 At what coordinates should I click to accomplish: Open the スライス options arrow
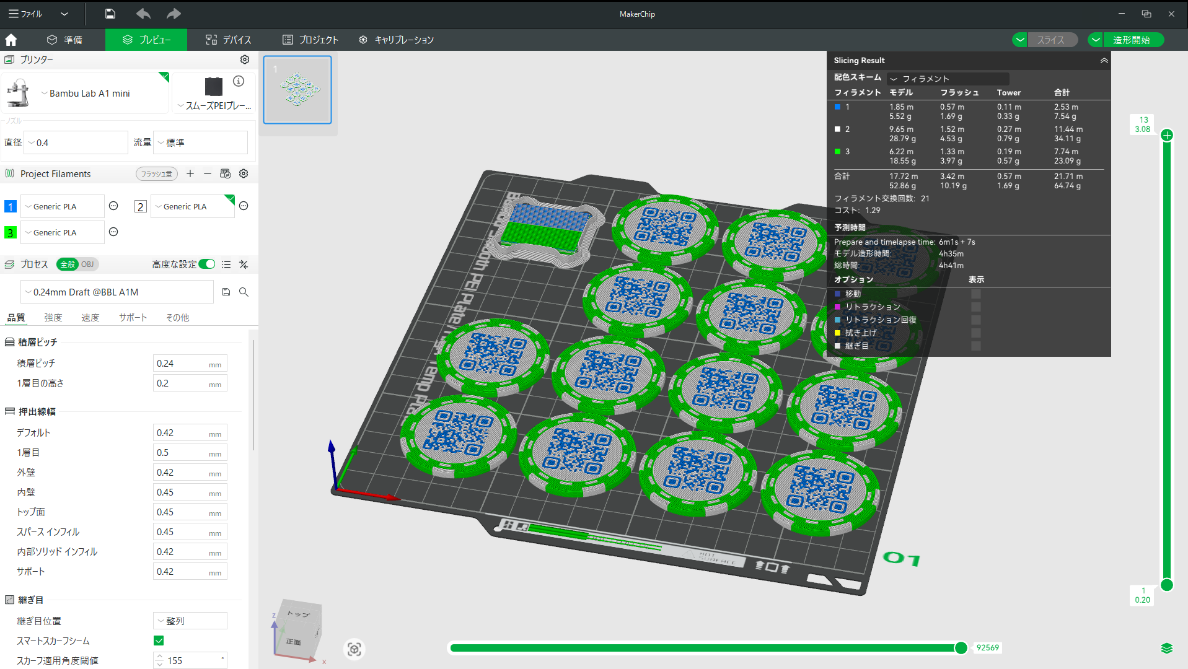click(x=1020, y=40)
